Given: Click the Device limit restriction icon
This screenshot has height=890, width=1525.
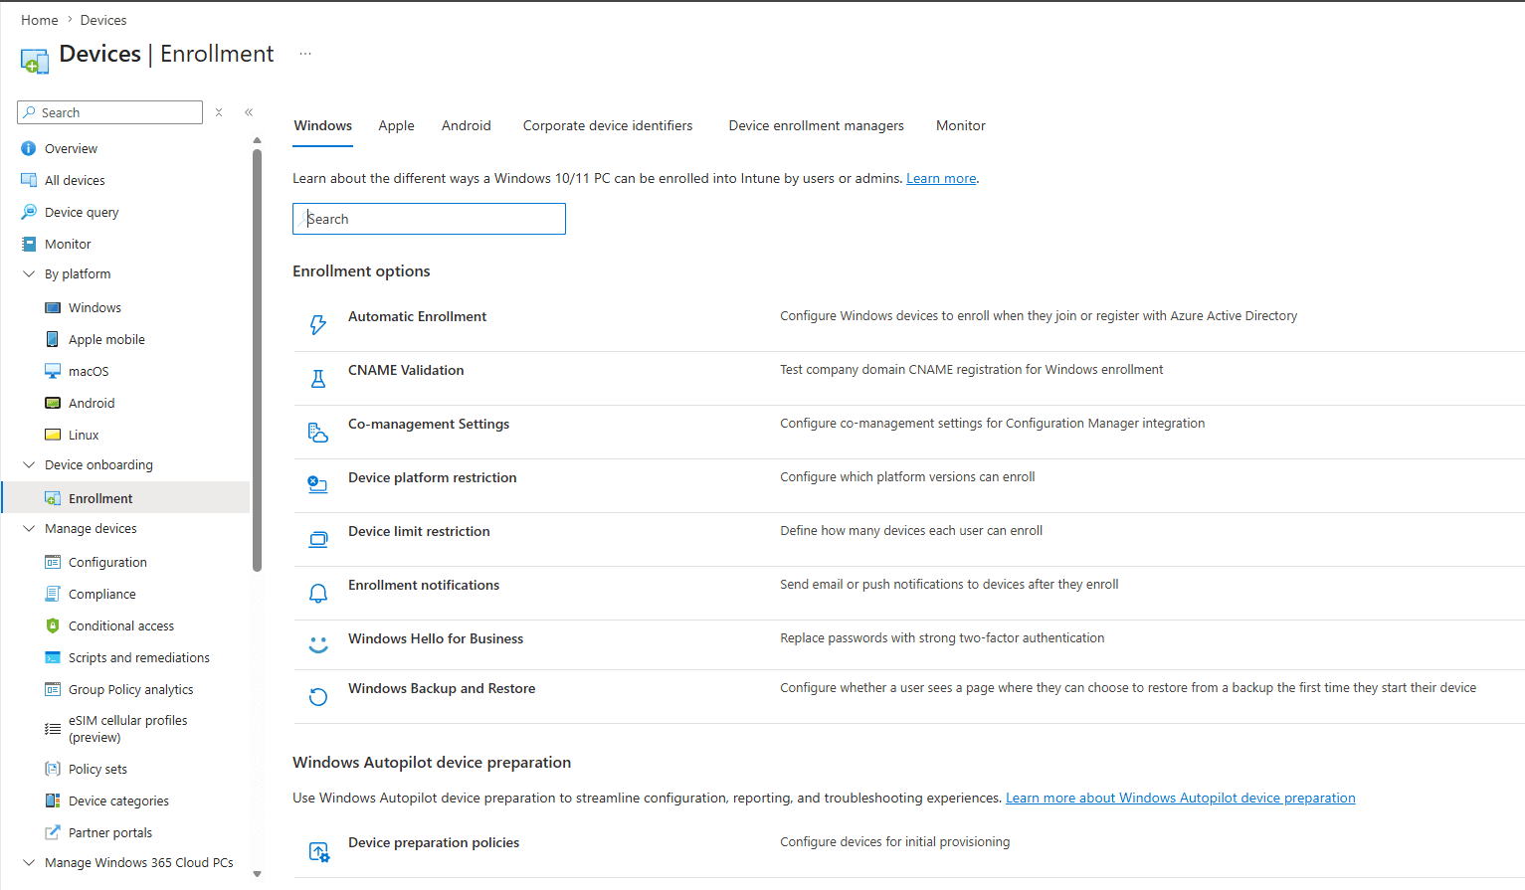Looking at the screenshot, I should coord(318,539).
